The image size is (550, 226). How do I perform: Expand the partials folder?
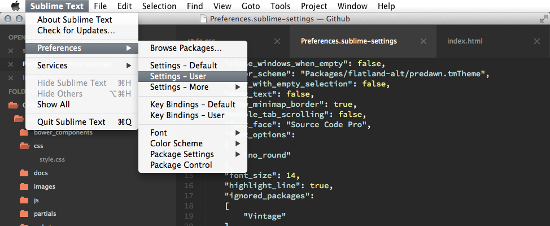pyautogui.click(x=45, y=214)
